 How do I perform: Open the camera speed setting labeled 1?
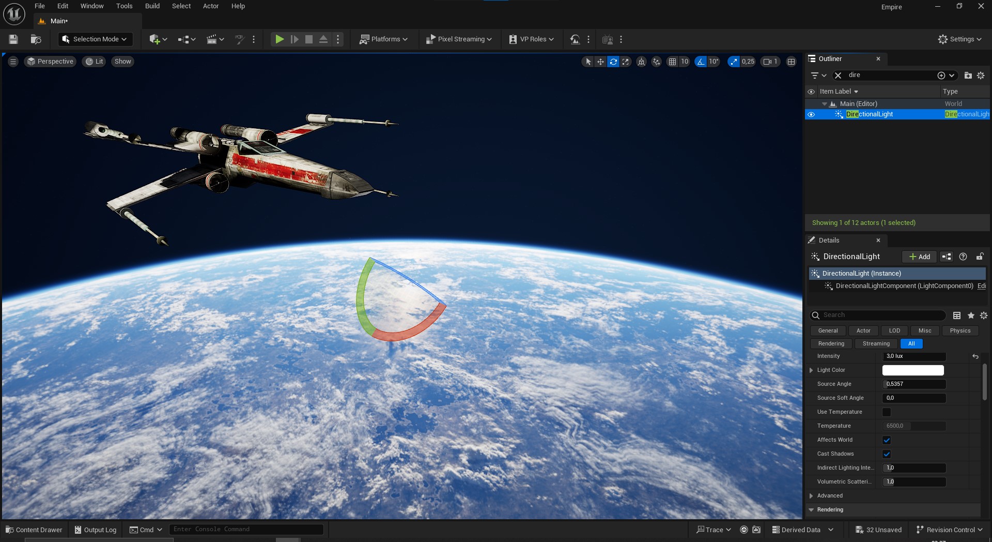click(x=770, y=62)
